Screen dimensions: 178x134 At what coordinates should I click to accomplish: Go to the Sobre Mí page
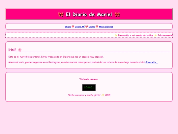click(80, 26)
